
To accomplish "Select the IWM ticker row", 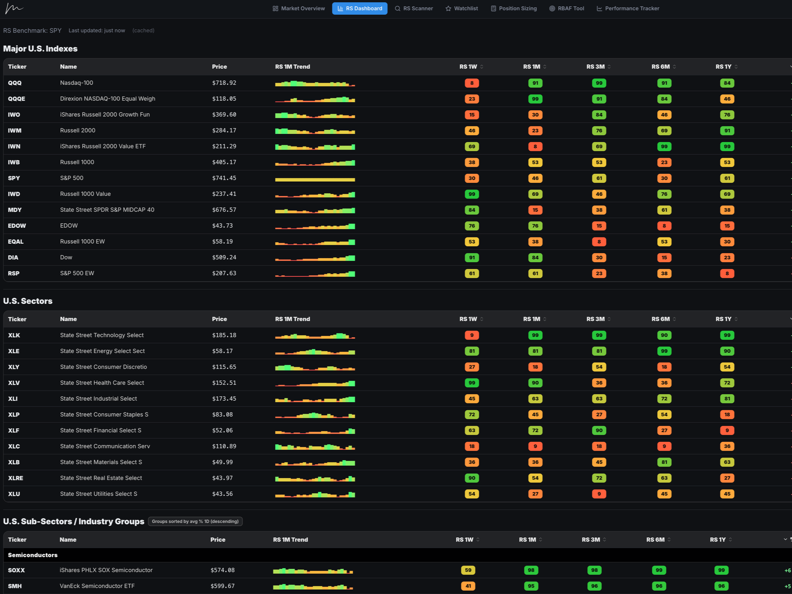I will point(397,131).
